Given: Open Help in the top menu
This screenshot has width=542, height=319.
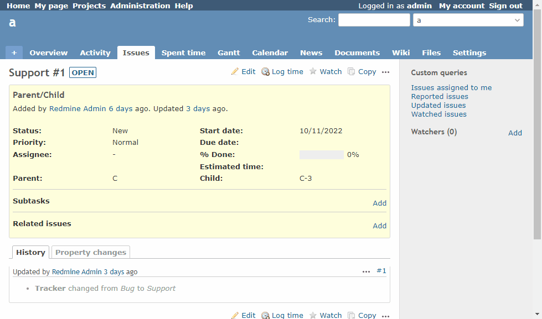Looking at the screenshot, I should pyautogui.click(x=184, y=6).
